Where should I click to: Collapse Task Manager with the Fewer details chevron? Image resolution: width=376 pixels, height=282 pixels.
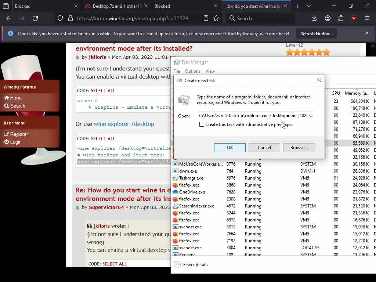click(x=177, y=264)
